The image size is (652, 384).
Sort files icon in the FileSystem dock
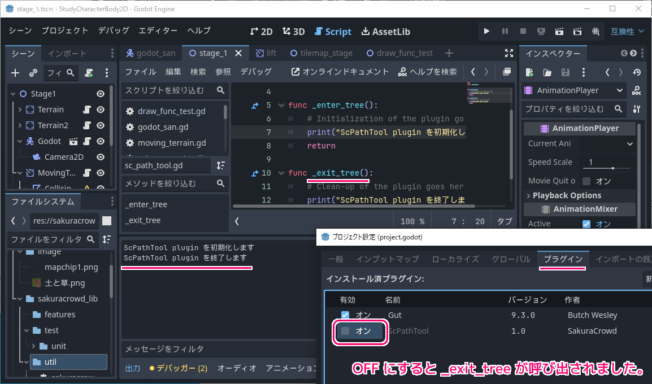coord(107,239)
